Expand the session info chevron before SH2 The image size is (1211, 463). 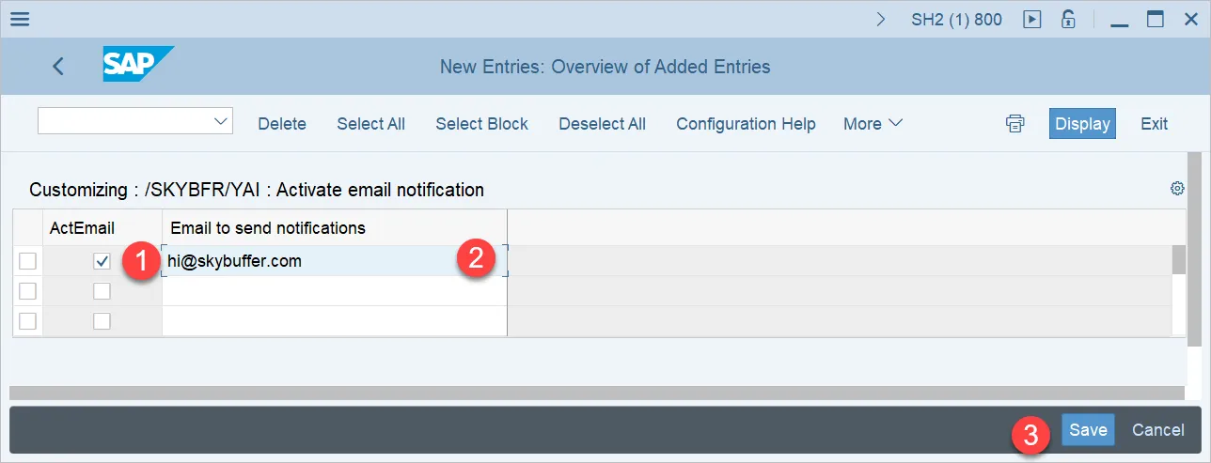tap(881, 19)
